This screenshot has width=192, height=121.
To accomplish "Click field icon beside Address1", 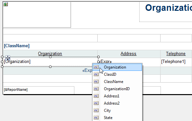I will pos(96,96).
